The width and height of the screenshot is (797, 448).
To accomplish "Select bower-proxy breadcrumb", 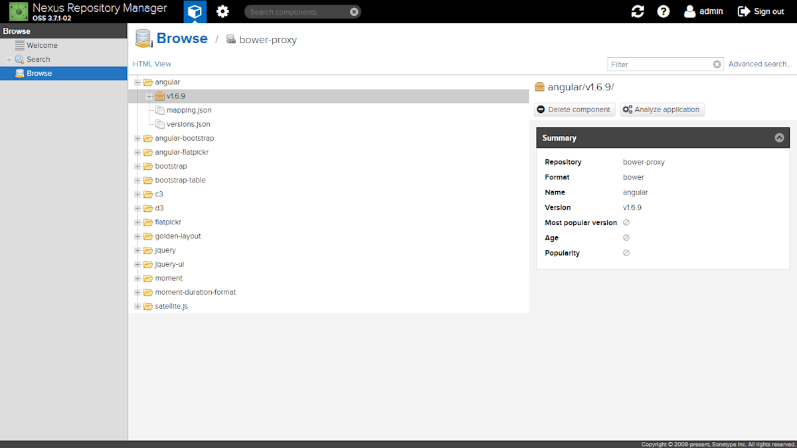I will [268, 40].
